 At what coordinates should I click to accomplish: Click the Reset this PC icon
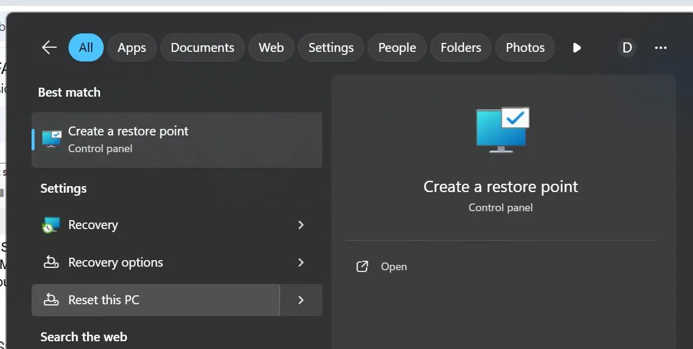click(x=51, y=300)
